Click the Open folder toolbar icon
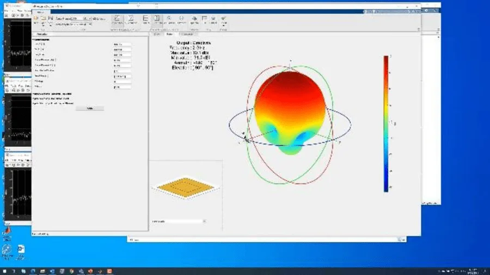 tap(44, 18)
